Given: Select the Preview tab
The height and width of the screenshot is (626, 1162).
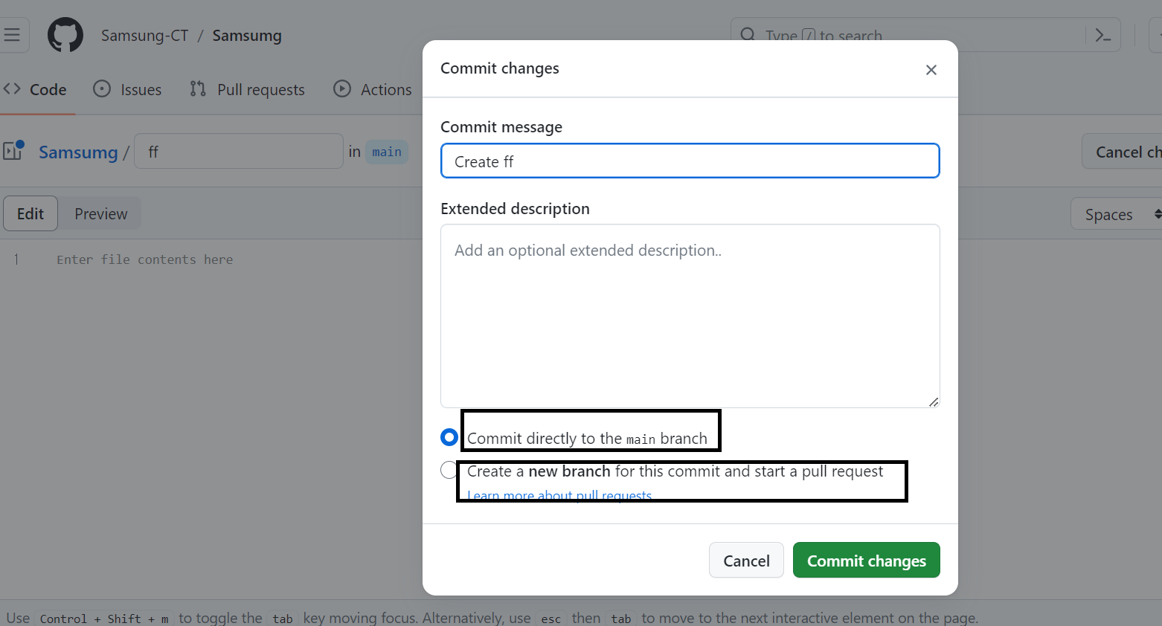Looking at the screenshot, I should click(x=101, y=214).
